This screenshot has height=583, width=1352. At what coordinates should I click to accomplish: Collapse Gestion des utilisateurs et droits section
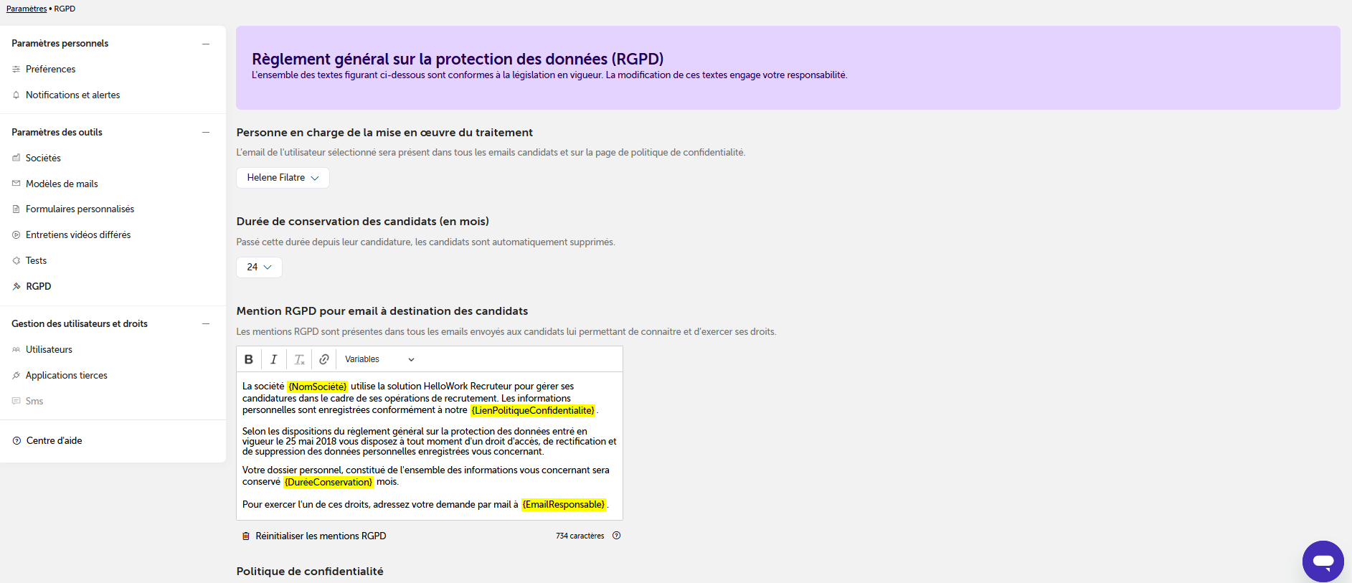coord(206,324)
